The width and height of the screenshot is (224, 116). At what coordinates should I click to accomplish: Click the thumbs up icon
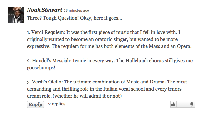click(x=173, y=104)
